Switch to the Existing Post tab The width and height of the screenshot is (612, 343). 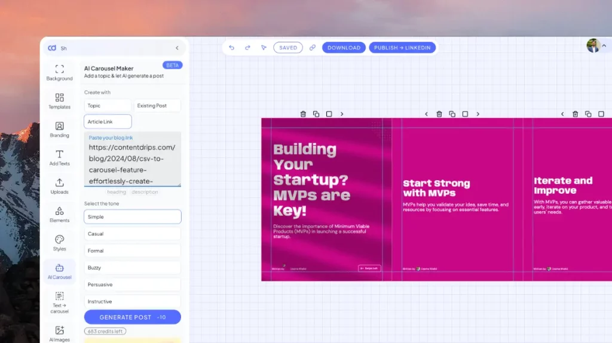[x=157, y=106]
